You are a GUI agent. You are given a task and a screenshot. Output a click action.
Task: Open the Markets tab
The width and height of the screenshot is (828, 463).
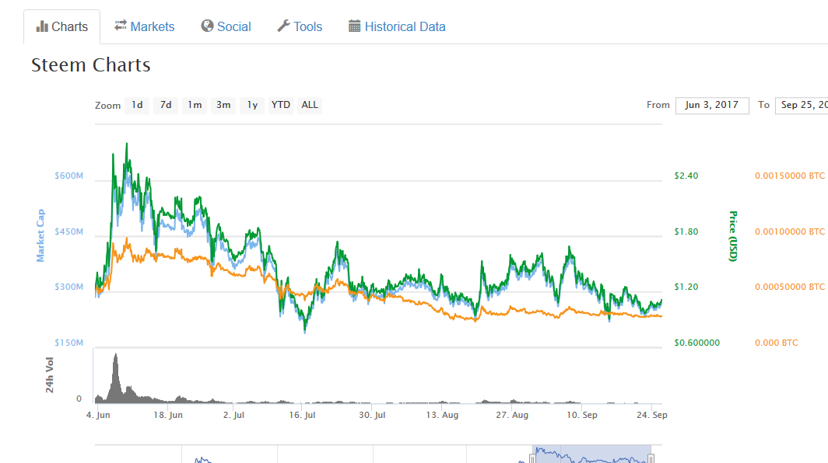coord(145,27)
